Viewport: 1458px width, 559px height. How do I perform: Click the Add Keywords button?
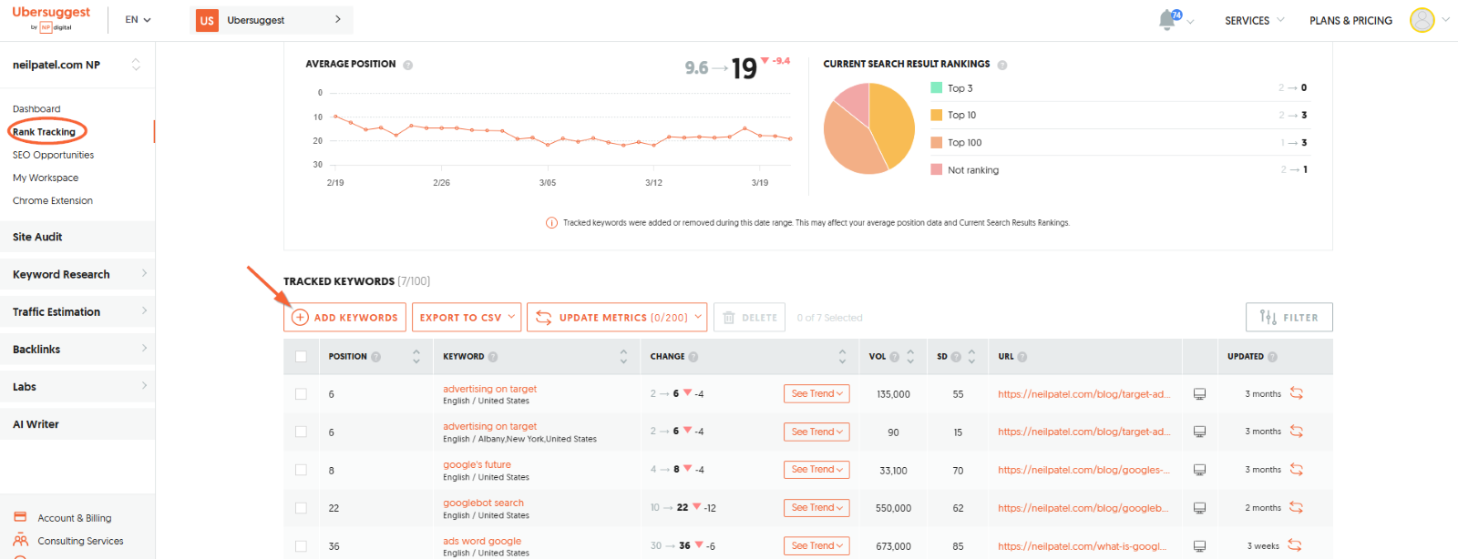[x=345, y=317]
